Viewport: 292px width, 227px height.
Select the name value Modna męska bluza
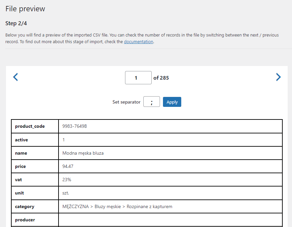[x=83, y=153]
